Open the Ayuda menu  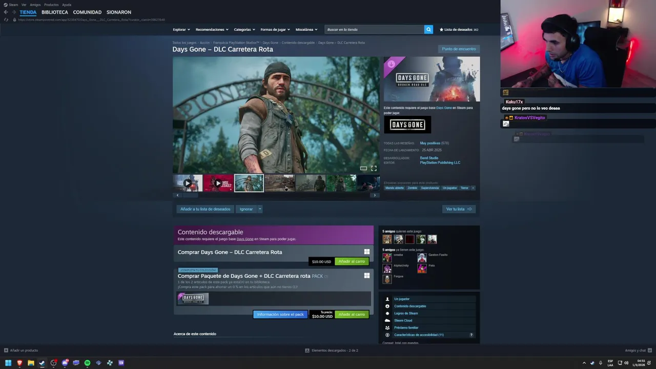(x=67, y=5)
